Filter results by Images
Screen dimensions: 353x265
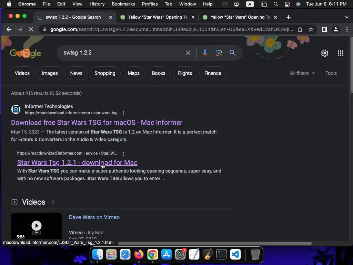click(50, 73)
